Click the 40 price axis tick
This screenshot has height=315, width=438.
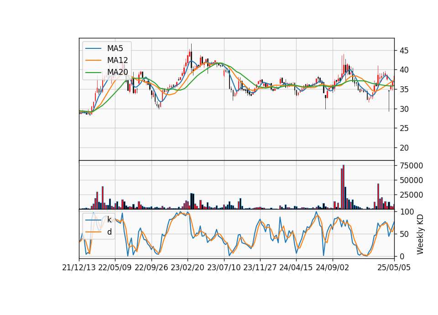(404, 70)
